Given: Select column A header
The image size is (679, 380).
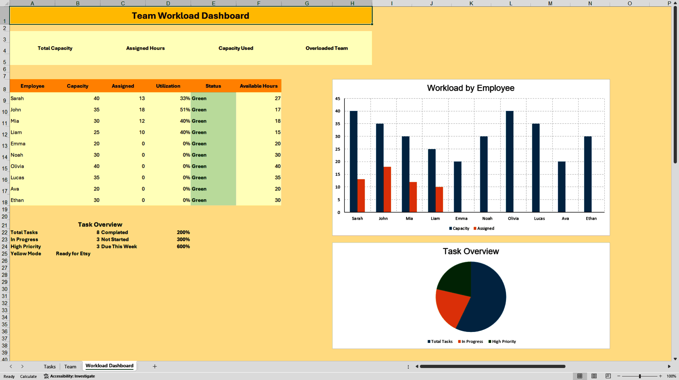Looking at the screenshot, I should (x=32, y=3).
